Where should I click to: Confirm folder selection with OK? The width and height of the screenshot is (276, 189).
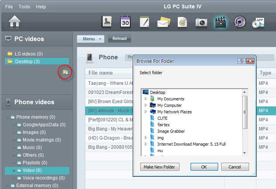click(x=204, y=167)
